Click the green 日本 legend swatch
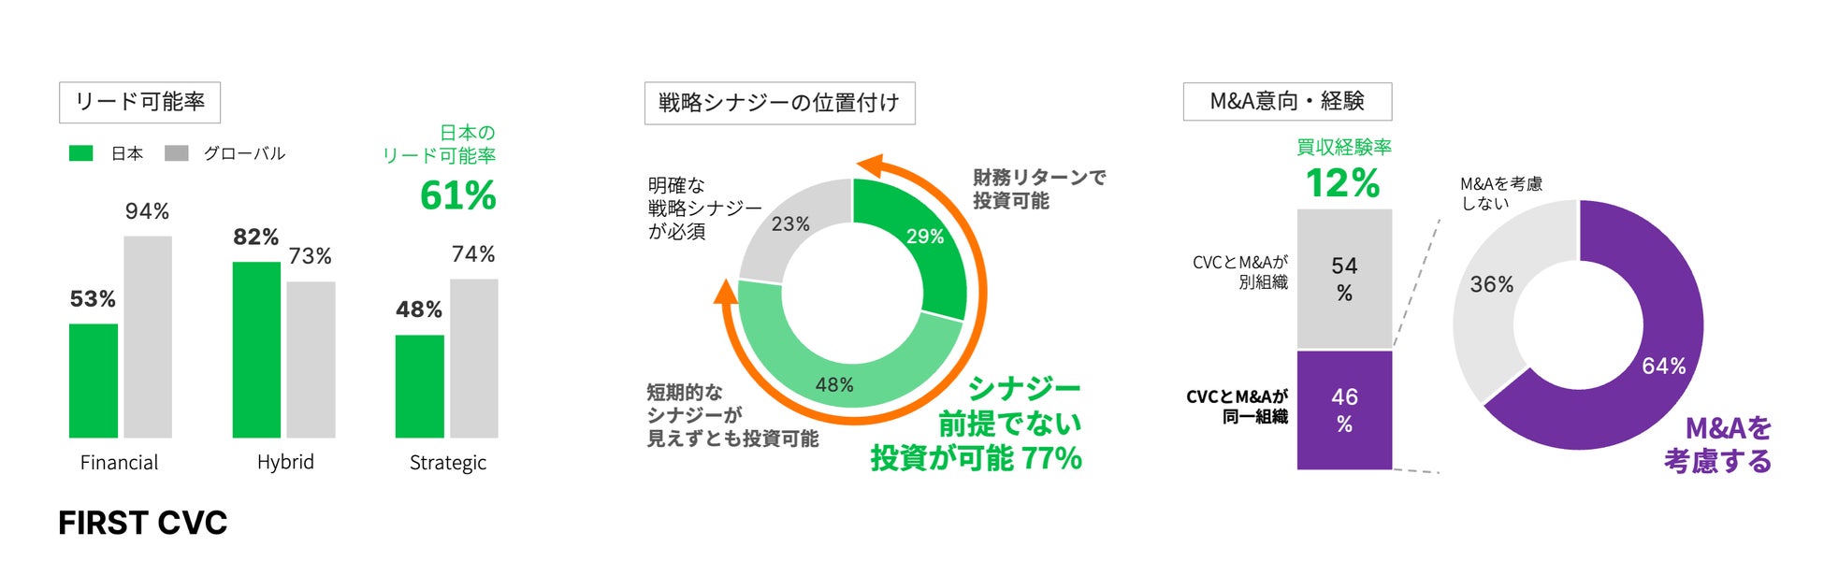Image resolution: width=1824 pixels, height=561 pixels. pos(81,153)
